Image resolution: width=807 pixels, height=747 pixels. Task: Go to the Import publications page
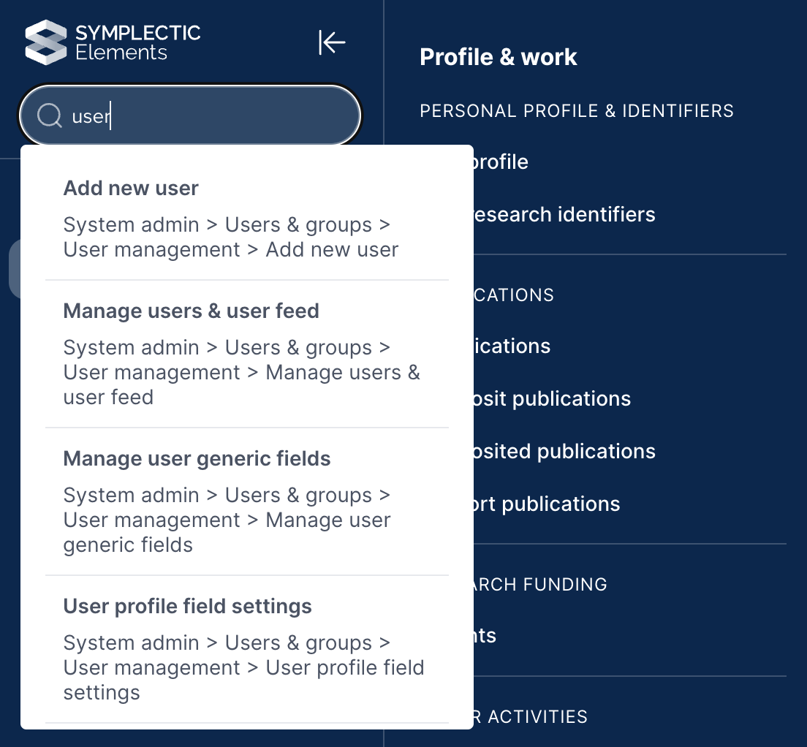click(x=547, y=504)
